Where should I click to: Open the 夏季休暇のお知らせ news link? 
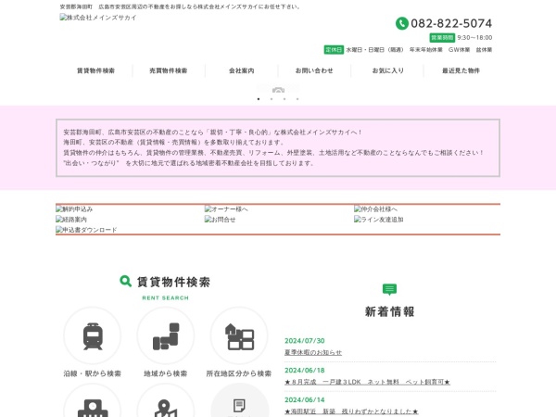(x=313, y=352)
